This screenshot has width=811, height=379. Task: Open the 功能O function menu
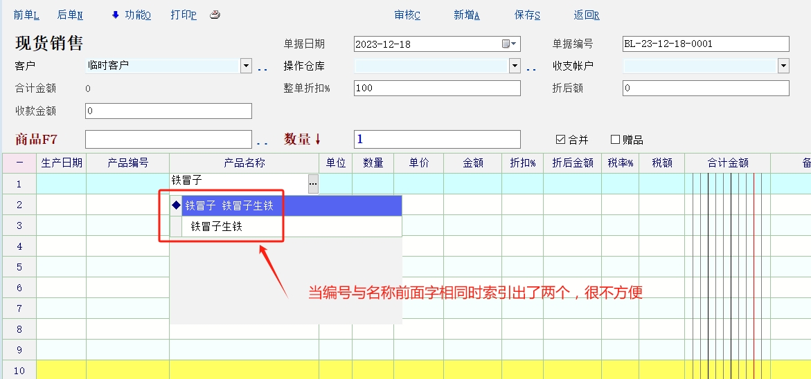[131, 15]
